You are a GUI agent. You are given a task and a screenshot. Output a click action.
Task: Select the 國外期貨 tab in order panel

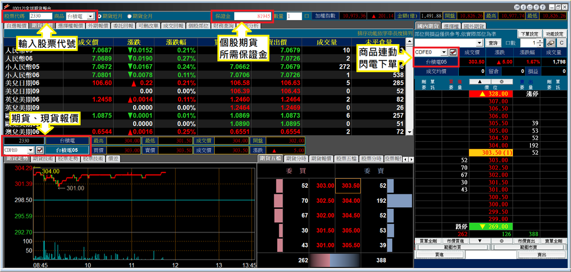pos(475,26)
